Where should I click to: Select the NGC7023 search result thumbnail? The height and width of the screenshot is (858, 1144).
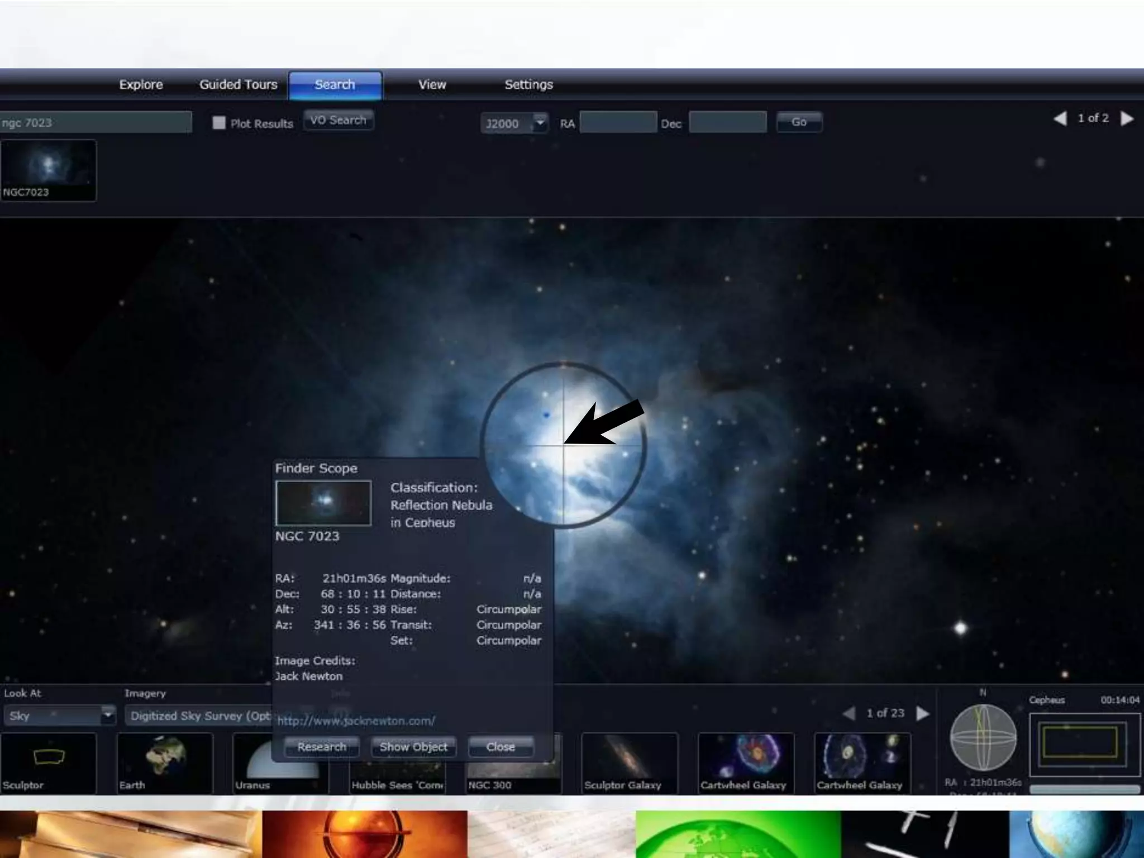point(49,170)
